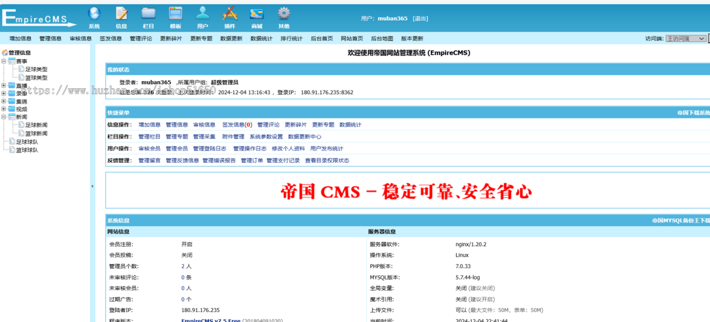Open the 栏目 folder icon in header
710x322 pixels.
[149, 14]
